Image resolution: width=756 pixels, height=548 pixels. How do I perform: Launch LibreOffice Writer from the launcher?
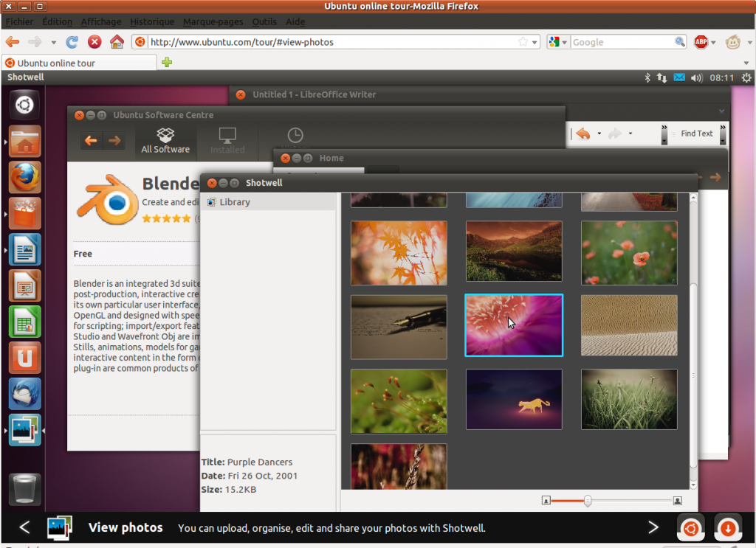coord(24,249)
